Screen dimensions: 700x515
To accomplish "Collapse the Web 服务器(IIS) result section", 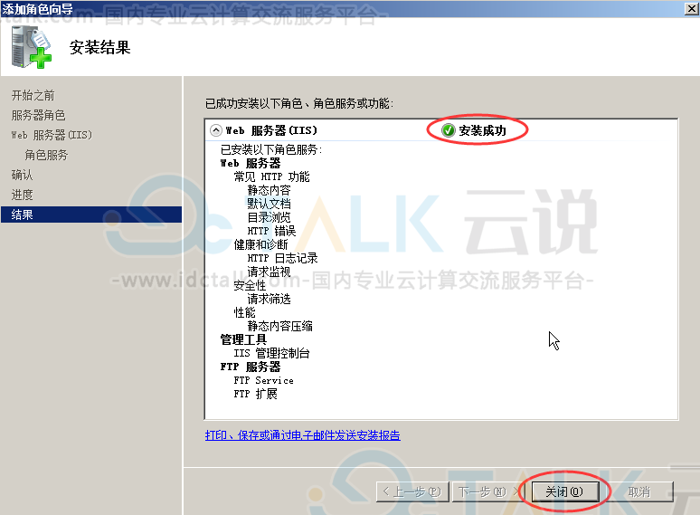I will 215,130.
